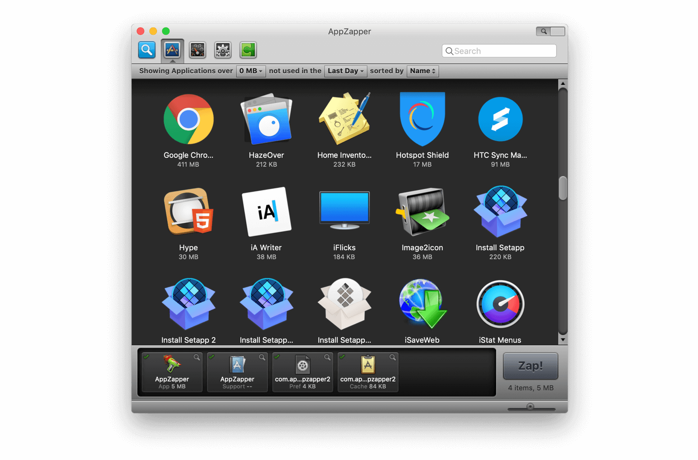The width and height of the screenshot is (698, 460).
Task: Open the Last Day time dropdown
Action: coord(345,71)
